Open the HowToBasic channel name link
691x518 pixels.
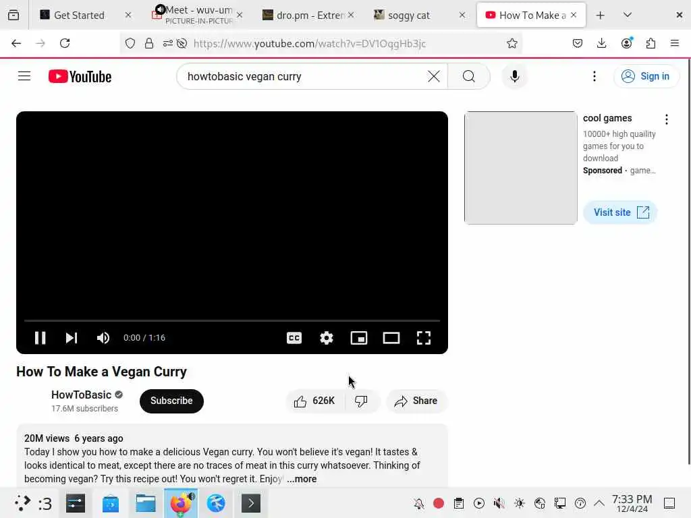(81, 395)
